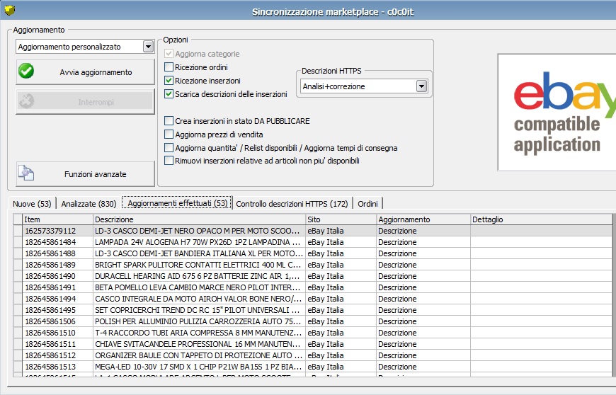The image size is (616, 395).
Task: Go to the Ordini tab
Action: point(367,204)
